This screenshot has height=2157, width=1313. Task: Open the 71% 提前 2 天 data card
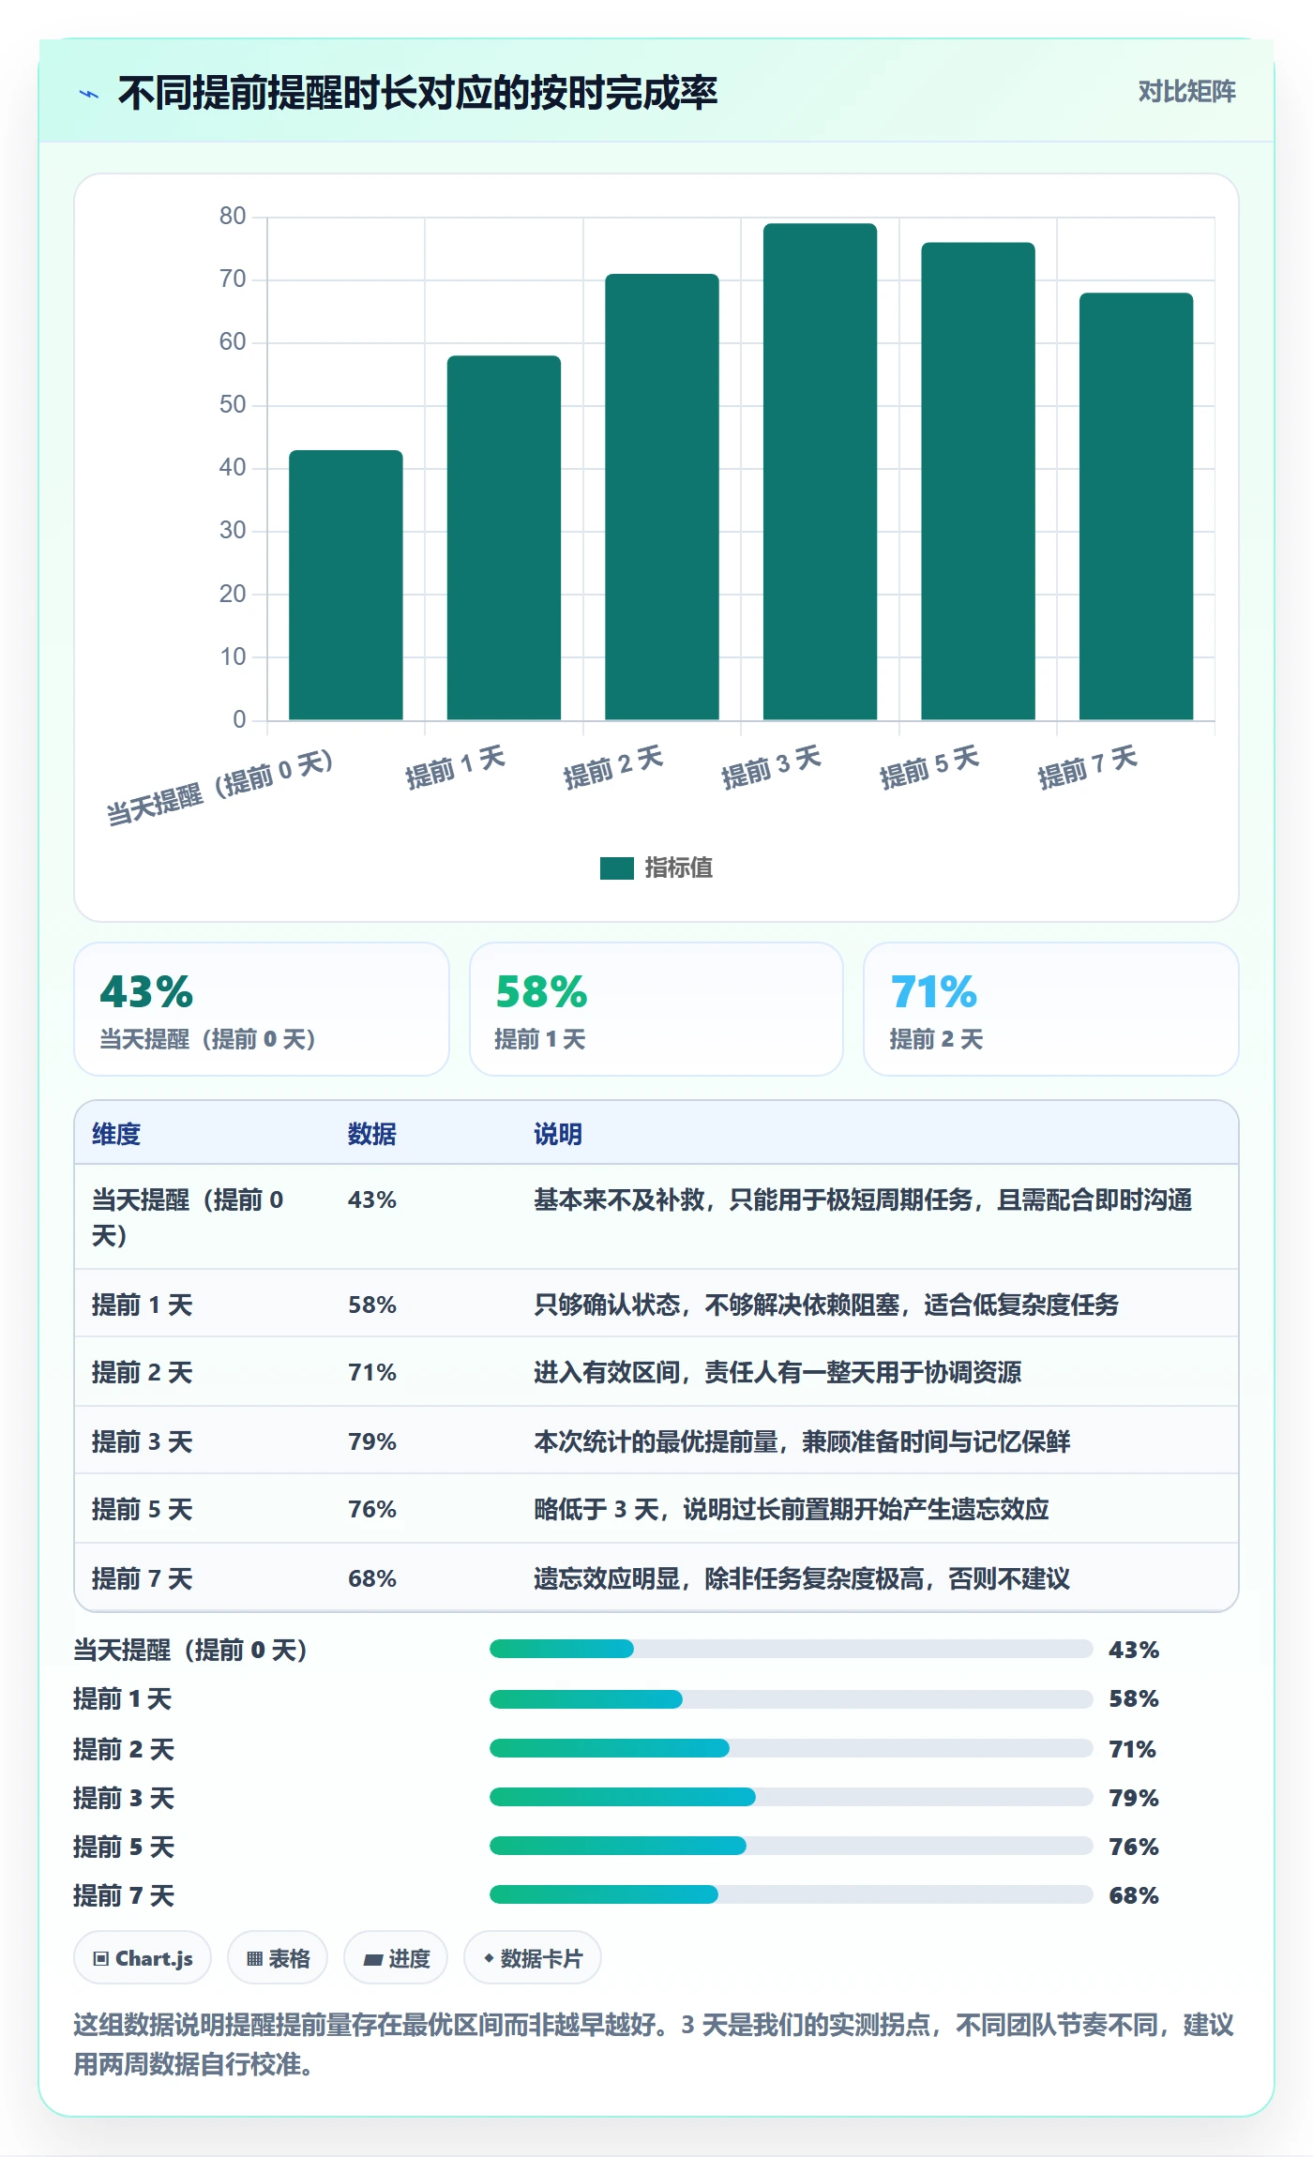(x=1050, y=1009)
